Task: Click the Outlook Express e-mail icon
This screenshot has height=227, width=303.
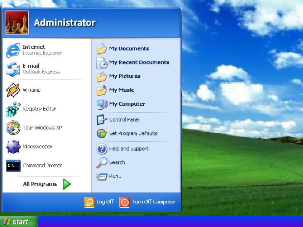Action: pos(13,69)
